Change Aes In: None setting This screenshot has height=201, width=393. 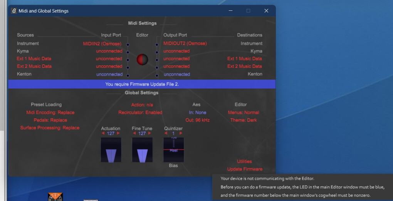click(x=198, y=112)
